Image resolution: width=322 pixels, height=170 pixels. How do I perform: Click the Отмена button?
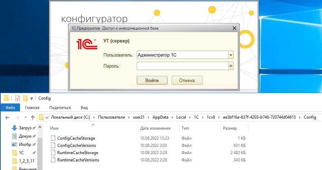187,80
